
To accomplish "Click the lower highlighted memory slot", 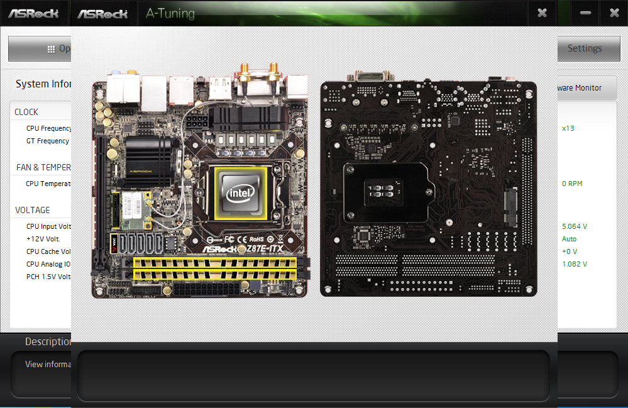I will (215, 274).
